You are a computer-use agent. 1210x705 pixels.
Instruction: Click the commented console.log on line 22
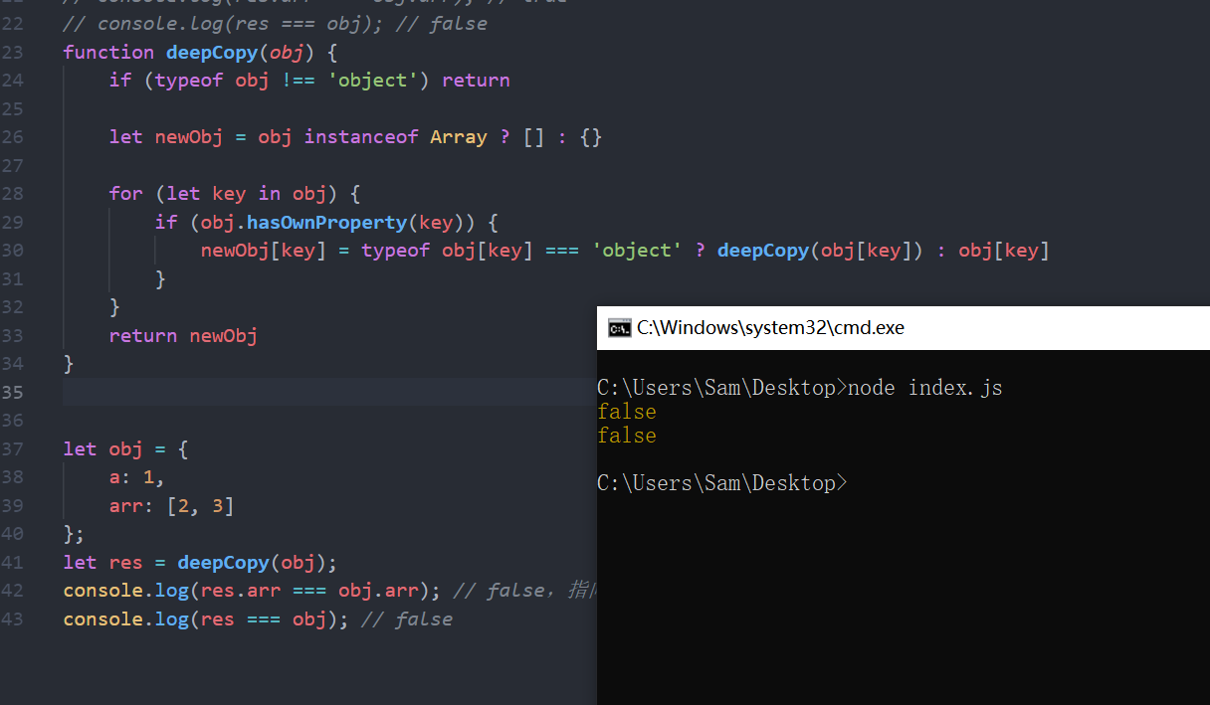click(275, 23)
